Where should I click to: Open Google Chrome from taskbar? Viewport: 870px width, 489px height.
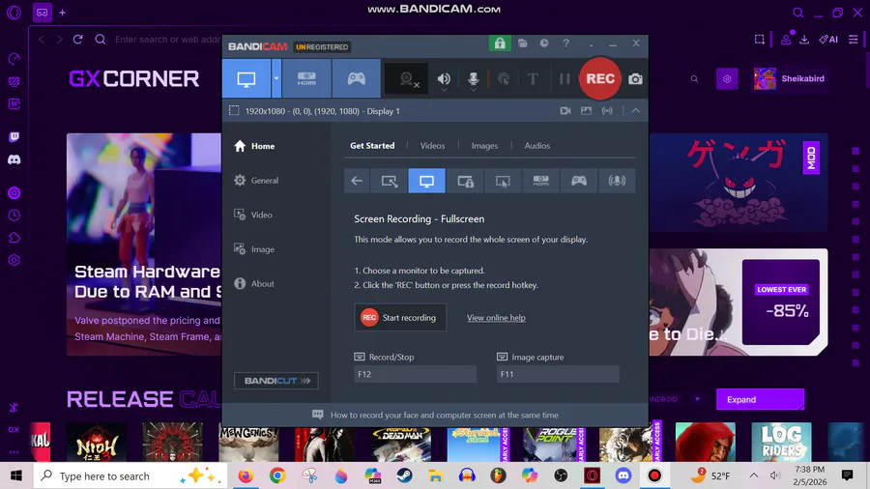pyautogui.click(x=277, y=475)
